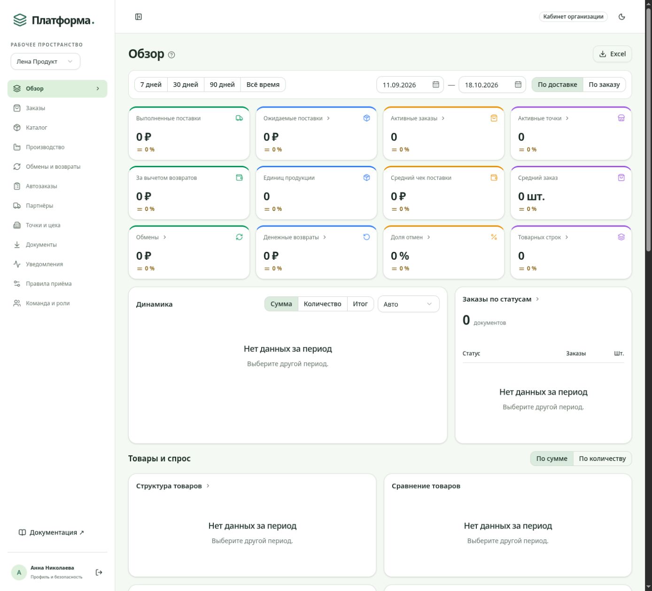The image size is (652, 591).
Task: Open Заказы in sidebar
Action: coord(57,108)
